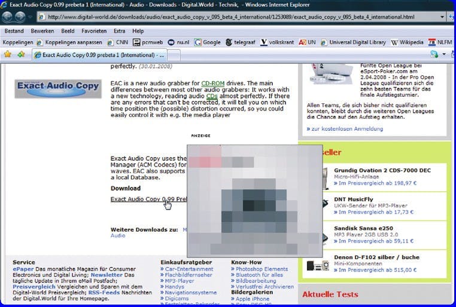Open Denon D-F102 silber / buche product

pos(376,257)
